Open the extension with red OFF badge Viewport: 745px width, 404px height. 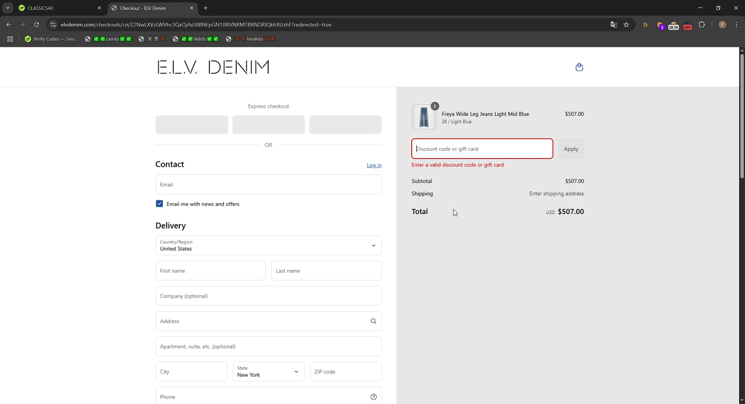click(x=687, y=25)
